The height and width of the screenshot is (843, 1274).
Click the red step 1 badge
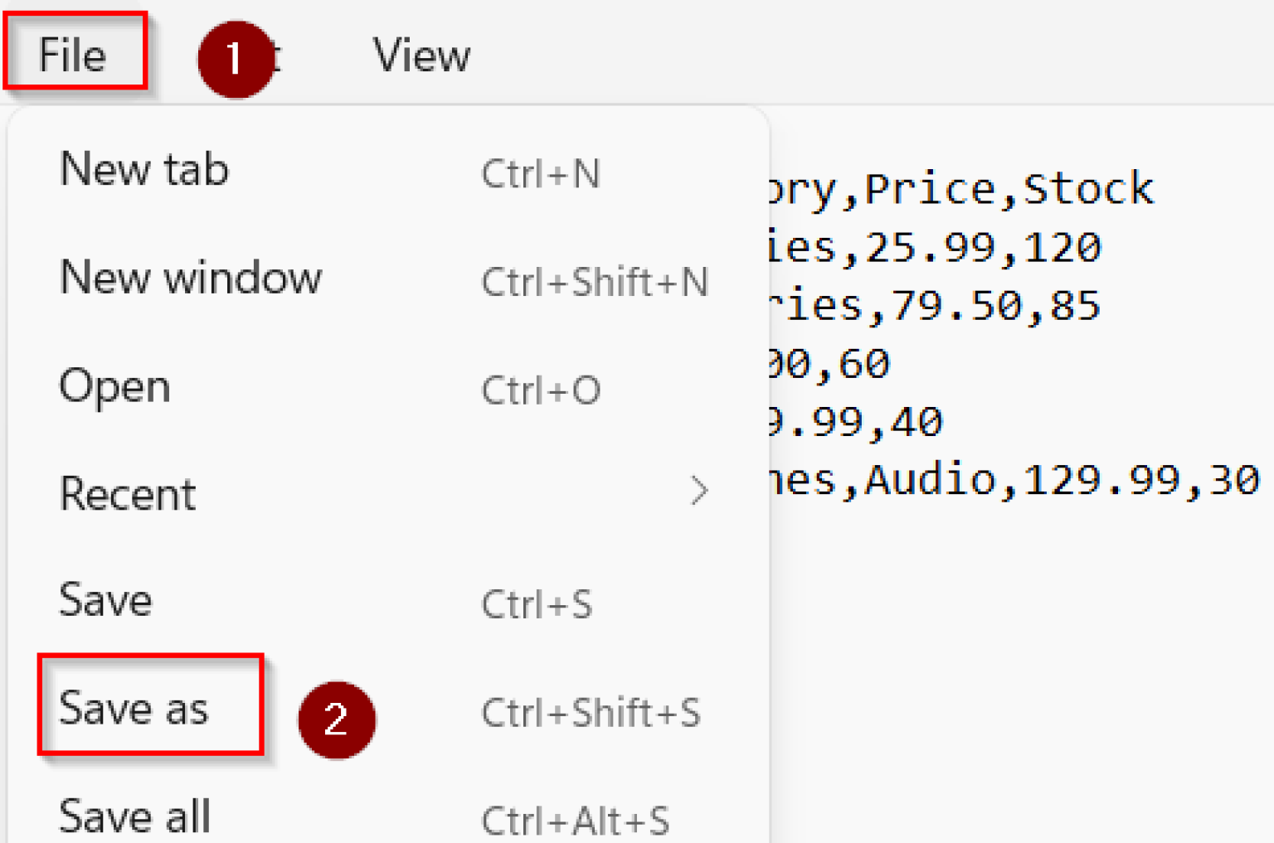coord(235,59)
